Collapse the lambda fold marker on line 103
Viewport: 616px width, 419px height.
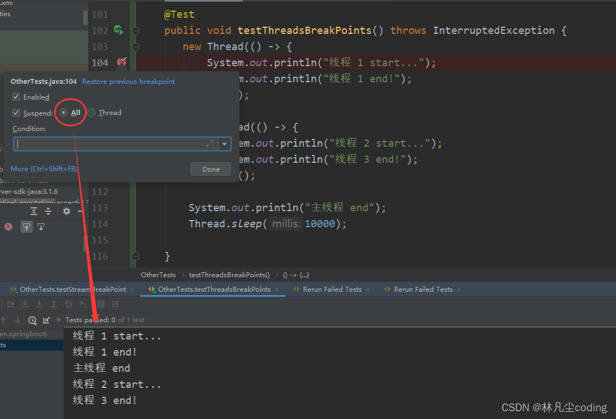[x=135, y=47]
